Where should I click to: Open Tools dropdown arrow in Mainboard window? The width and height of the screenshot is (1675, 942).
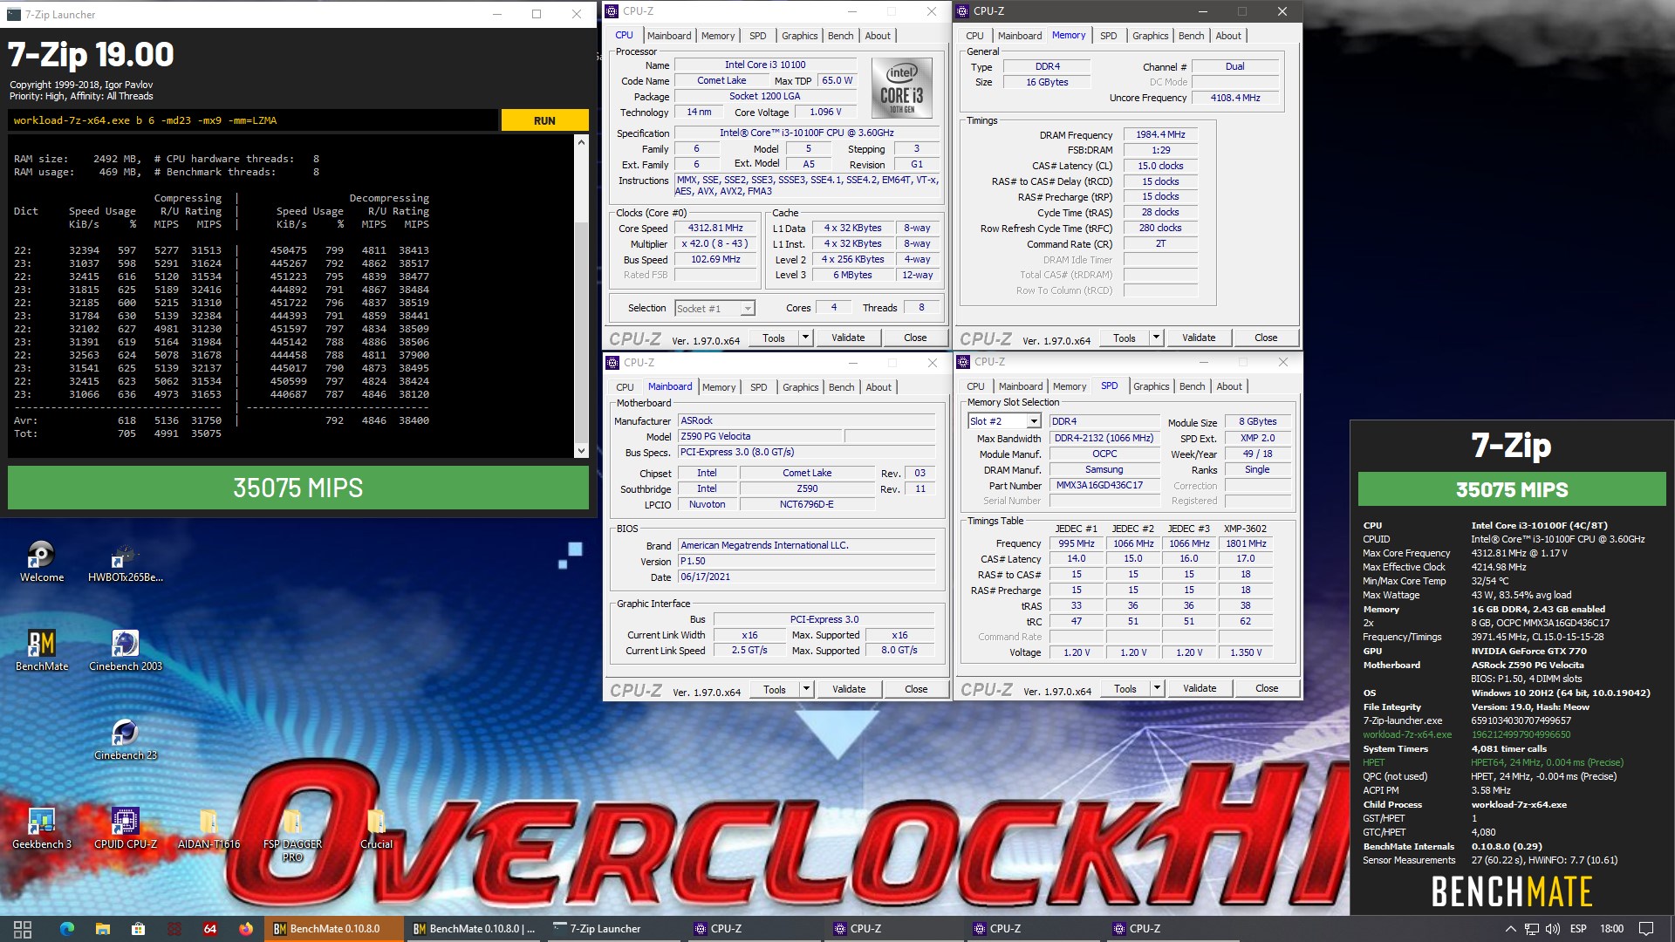click(x=806, y=689)
